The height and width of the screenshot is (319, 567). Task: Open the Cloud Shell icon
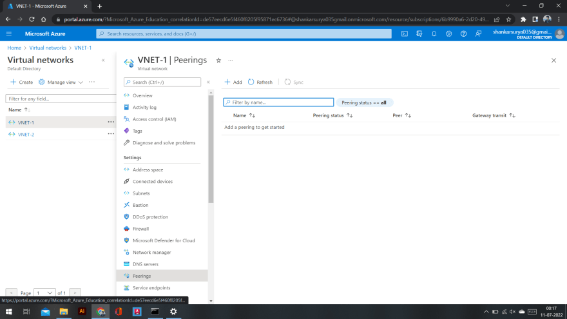404,34
